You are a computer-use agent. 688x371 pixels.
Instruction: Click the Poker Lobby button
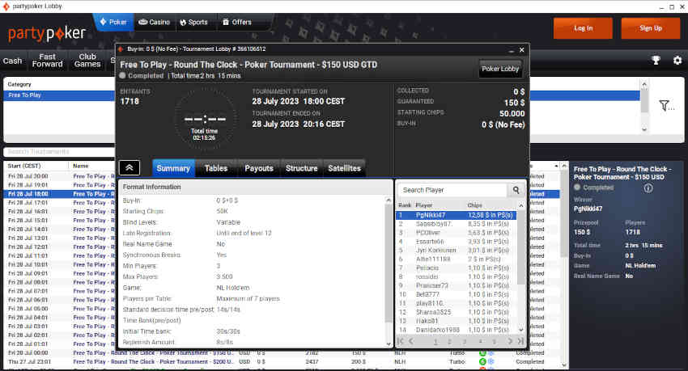pyautogui.click(x=500, y=69)
